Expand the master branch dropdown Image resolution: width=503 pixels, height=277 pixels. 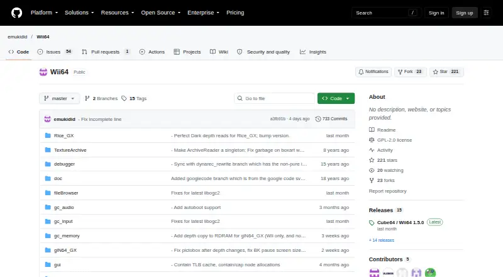[x=59, y=98]
